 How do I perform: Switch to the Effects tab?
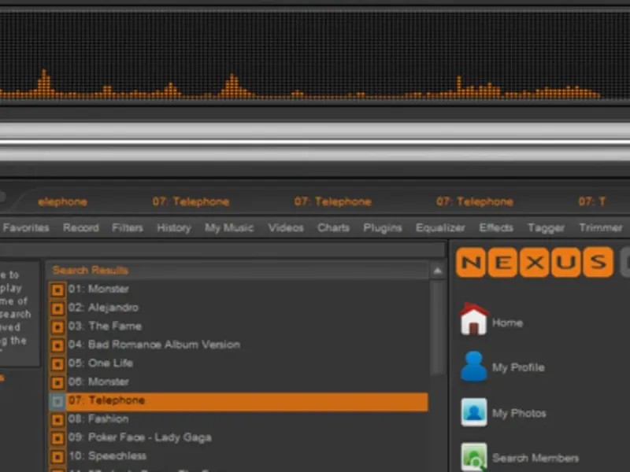click(x=496, y=227)
